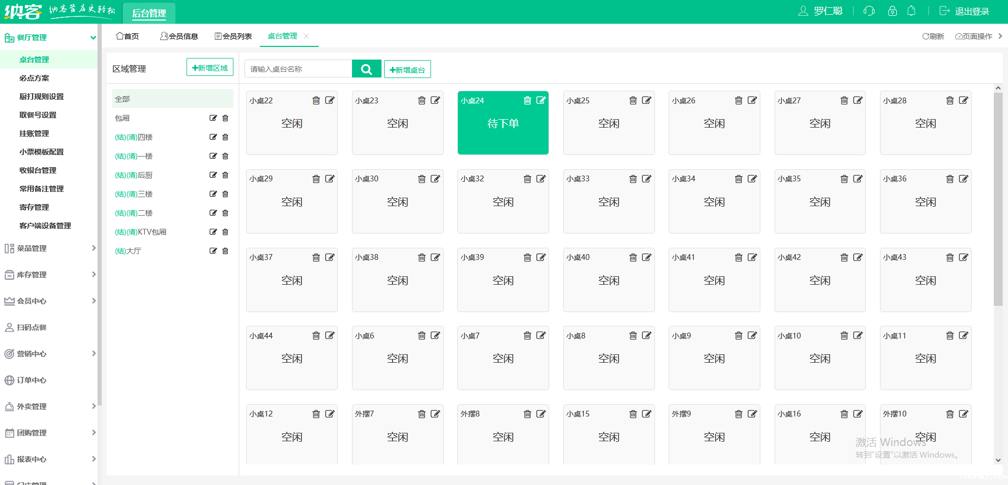Click the search magnifier button
This screenshot has height=485, width=1008.
[367, 69]
